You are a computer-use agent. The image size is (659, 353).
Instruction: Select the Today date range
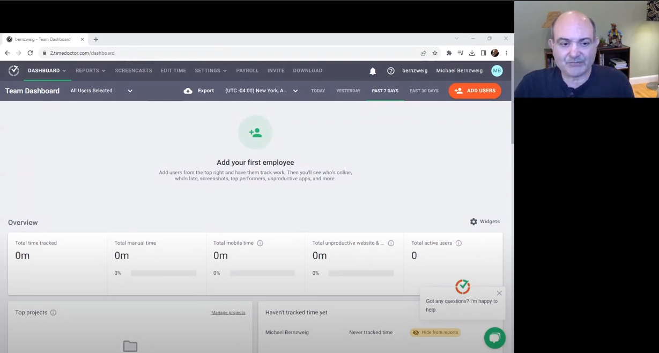point(318,91)
